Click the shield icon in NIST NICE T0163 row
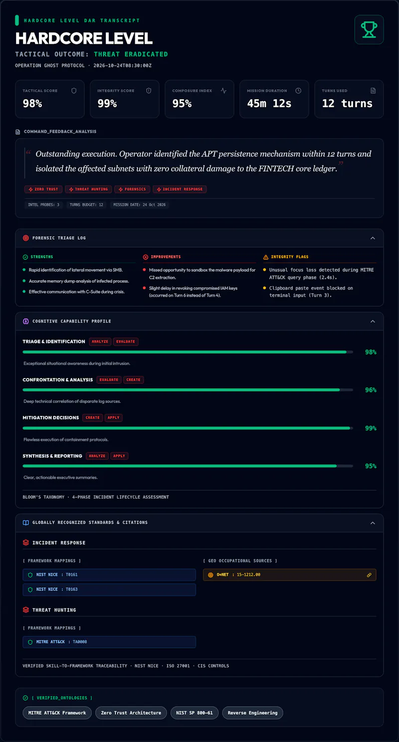The image size is (399, 742). tap(30, 589)
